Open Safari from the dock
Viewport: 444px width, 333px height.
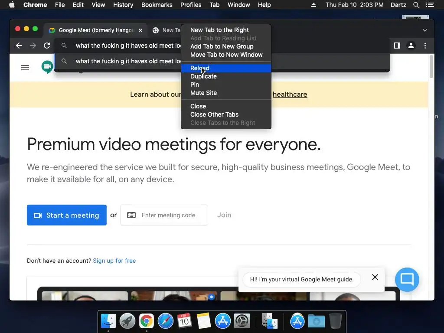[x=165, y=321]
